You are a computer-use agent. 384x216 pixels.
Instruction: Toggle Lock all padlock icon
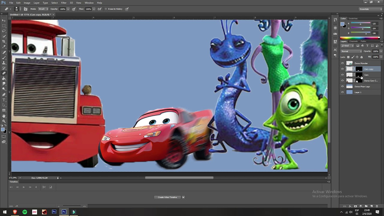[361, 57]
